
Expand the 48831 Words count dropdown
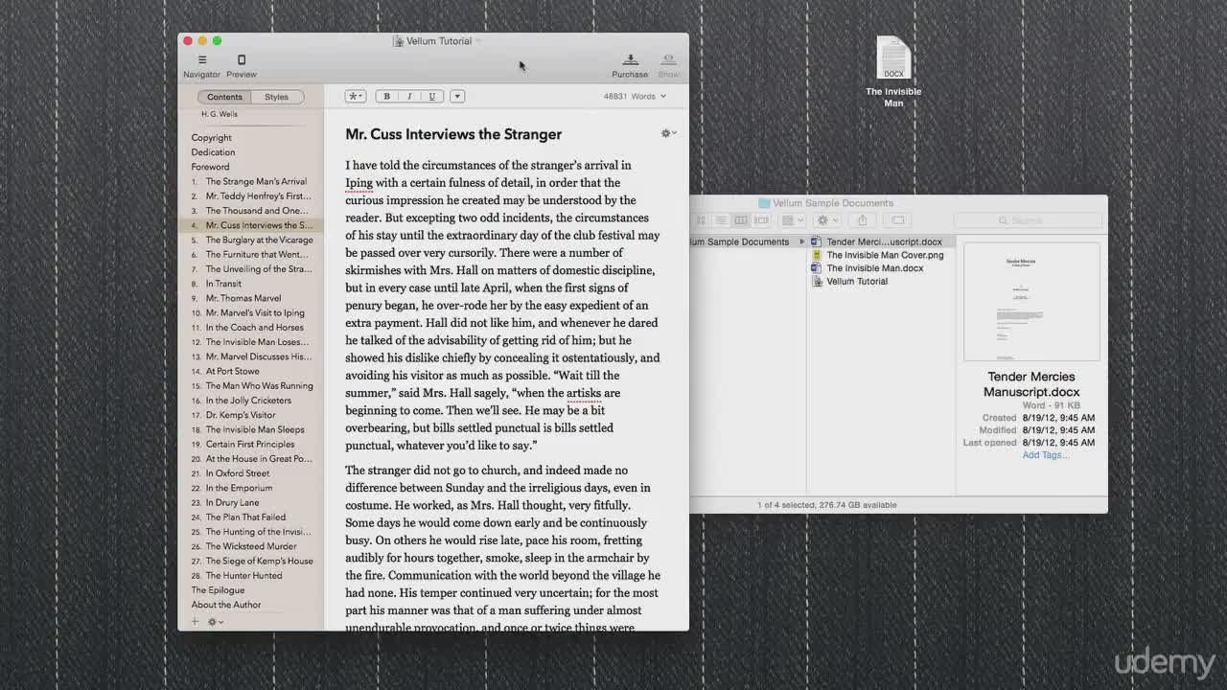pyautogui.click(x=635, y=96)
